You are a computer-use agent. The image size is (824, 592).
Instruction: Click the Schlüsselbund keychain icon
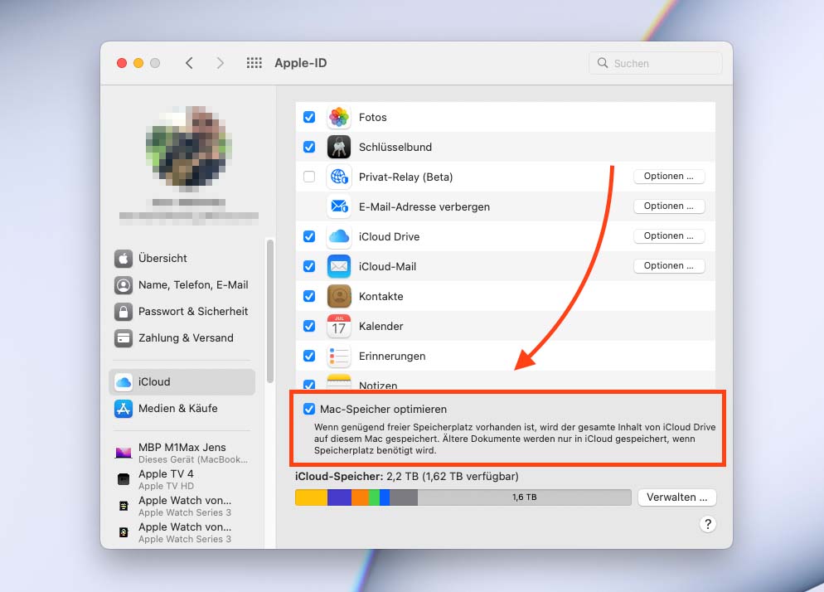click(338, 147)
